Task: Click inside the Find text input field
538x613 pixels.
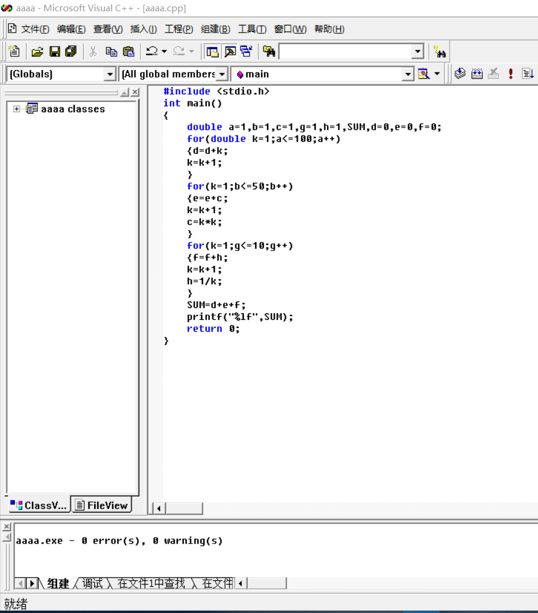Action: click(346, 52)
